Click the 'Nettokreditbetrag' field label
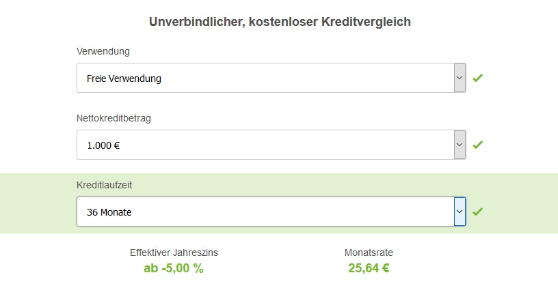558x290 pixels. pyautogui.click(x=114, y=118)
